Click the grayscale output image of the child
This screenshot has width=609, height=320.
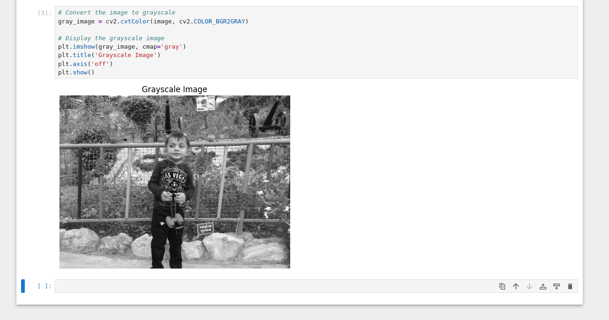[x=175, y=182]
